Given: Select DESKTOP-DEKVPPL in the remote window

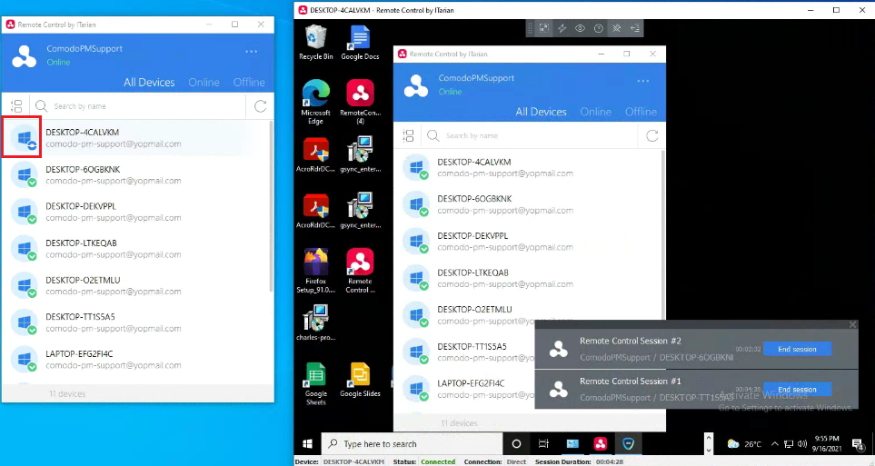Looking at the screenshot, I should coord(528,241).
